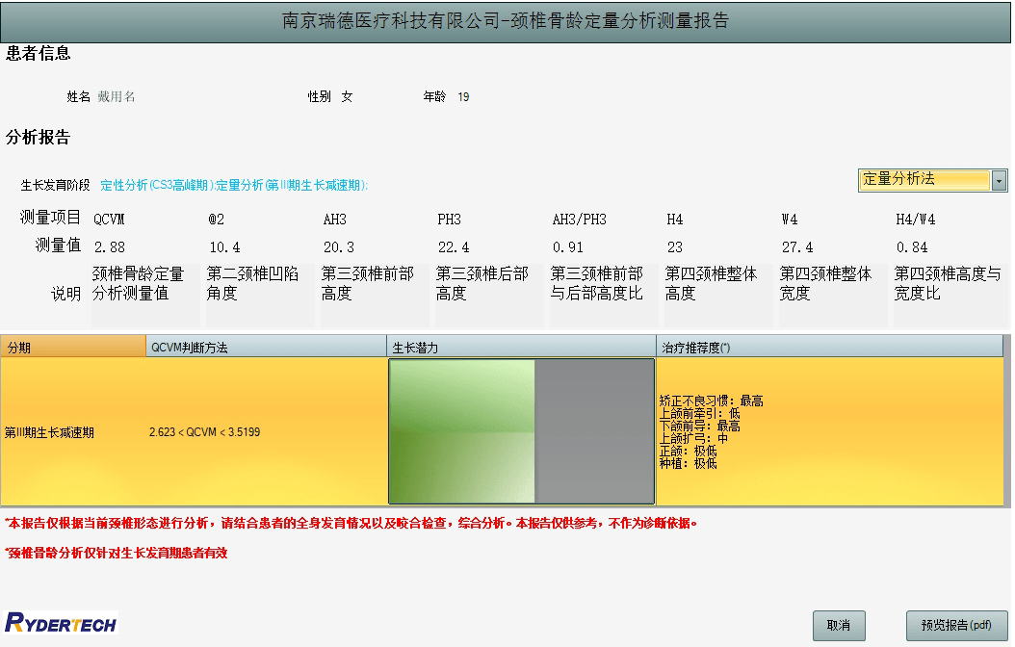Click the H4/W4 value 0.84
The image size is (1015, 647).
pos(911,247)
